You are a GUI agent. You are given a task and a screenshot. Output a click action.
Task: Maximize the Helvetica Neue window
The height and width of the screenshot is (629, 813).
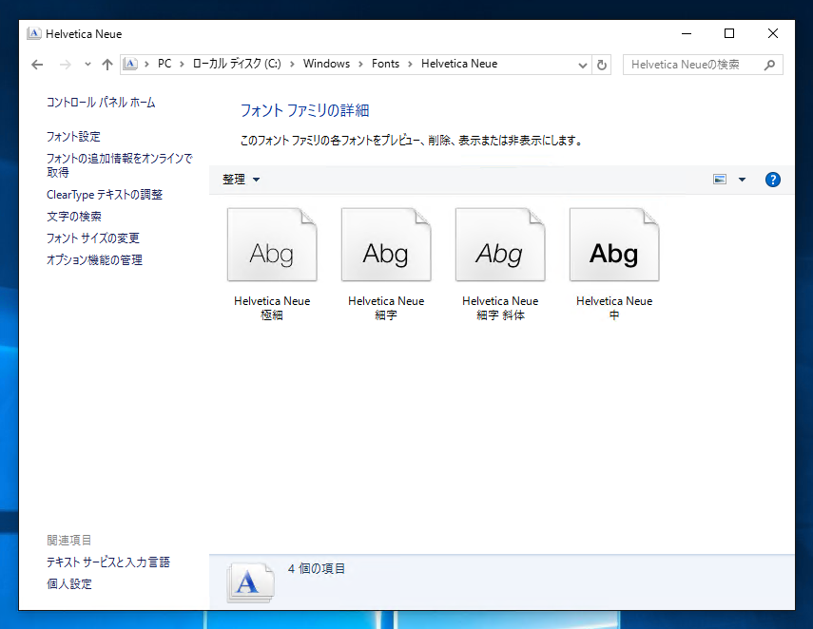729,33
